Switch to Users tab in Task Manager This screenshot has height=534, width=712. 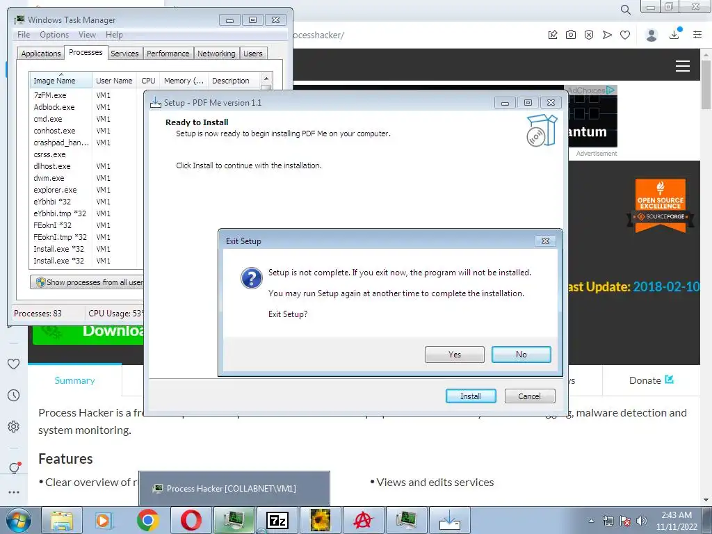[x=253, y=54]
